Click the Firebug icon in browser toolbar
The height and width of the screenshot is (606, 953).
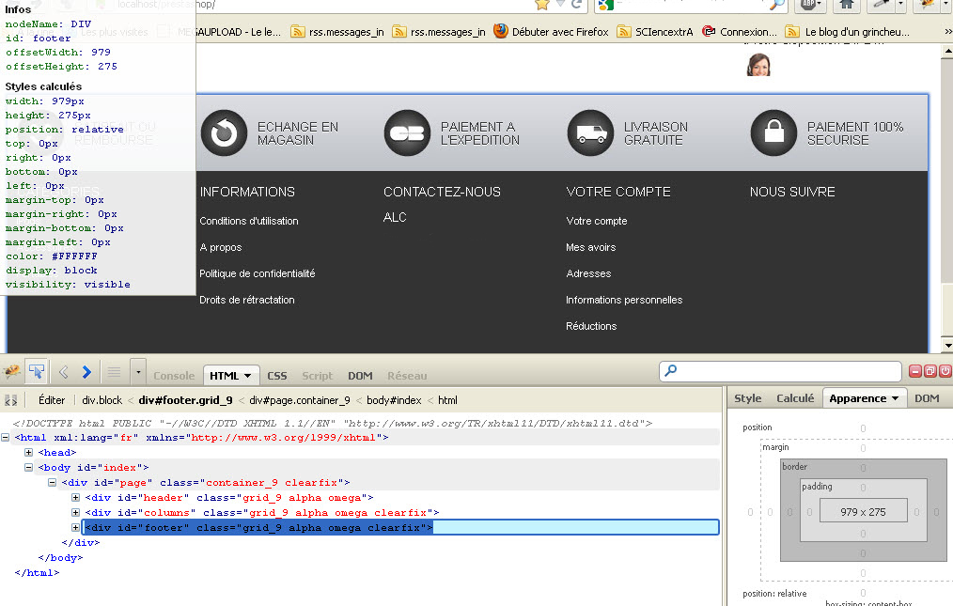(x=927, y=5)
